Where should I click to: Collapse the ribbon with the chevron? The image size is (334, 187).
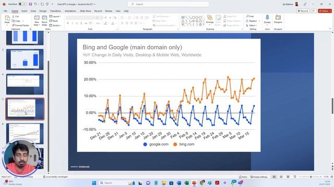[330, 29]
